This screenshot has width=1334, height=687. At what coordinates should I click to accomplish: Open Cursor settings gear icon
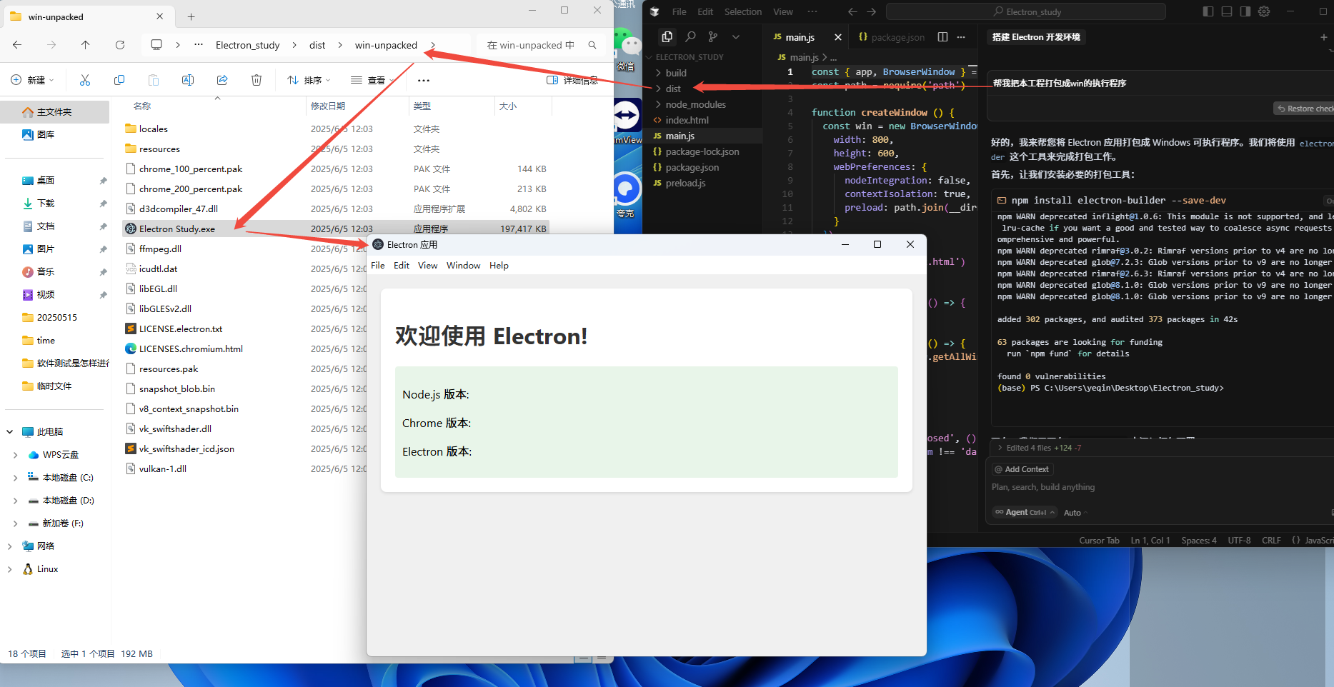click(x=1264, y=11)
